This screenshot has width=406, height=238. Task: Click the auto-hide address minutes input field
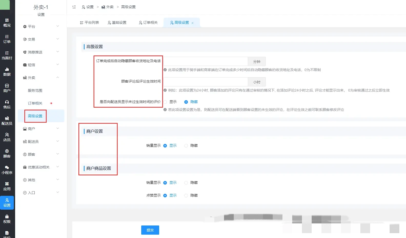tap(206, 61)
